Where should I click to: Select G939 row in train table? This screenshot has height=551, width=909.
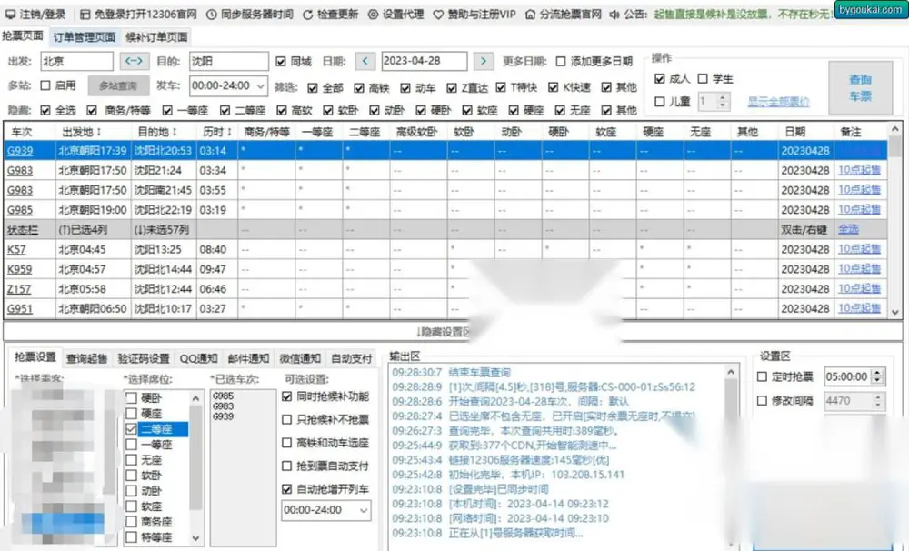click(x=445, y=151)
